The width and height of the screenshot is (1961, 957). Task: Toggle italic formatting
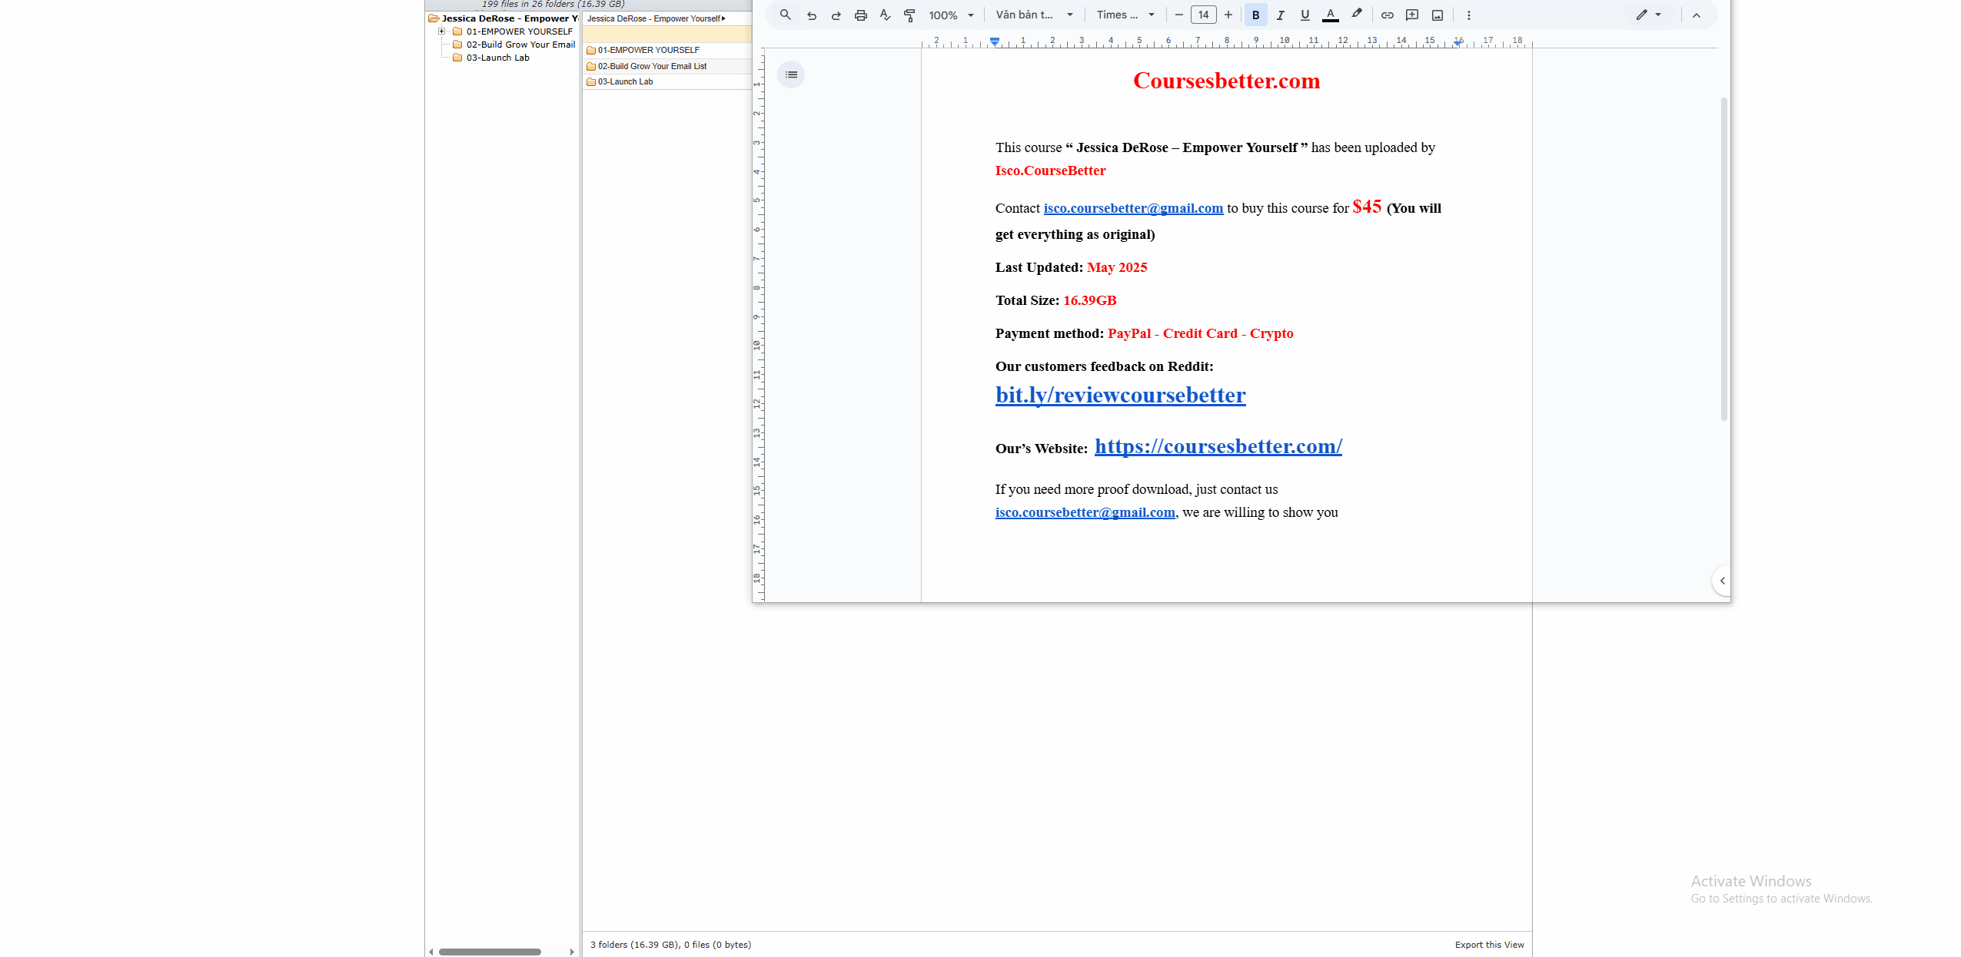[x=1280, y=15]
